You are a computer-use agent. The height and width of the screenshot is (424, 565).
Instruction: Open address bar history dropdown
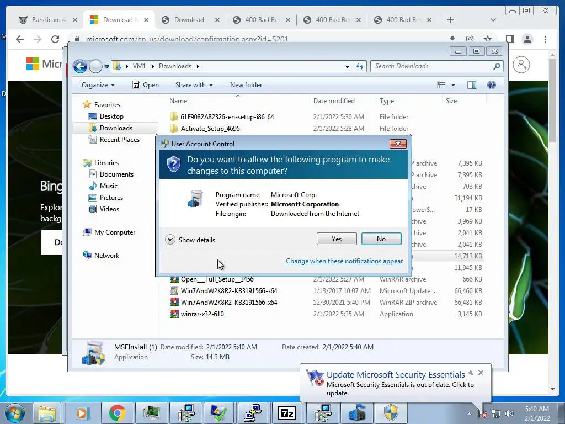click(x=347, y=66)
